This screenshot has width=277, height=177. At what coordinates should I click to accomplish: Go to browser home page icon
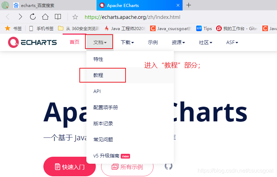click(45, 17)
